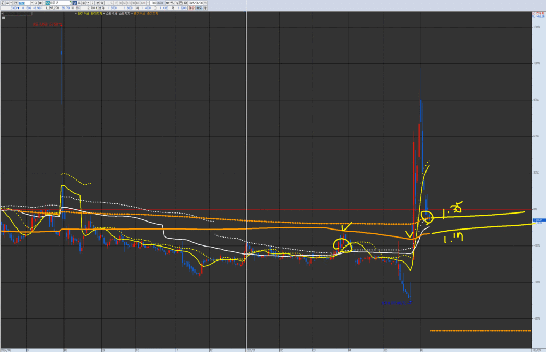Choose the 1 minute interval button

(x=107, y=3)
